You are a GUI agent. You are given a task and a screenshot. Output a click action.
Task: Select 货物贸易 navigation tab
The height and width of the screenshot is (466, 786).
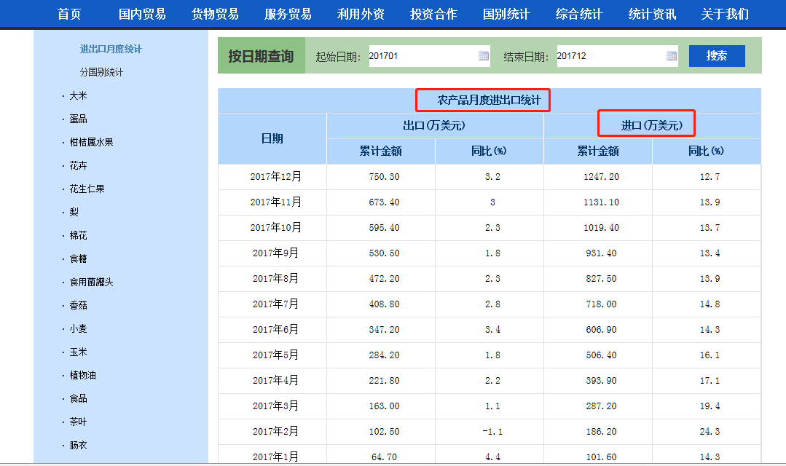coord(215,14)
